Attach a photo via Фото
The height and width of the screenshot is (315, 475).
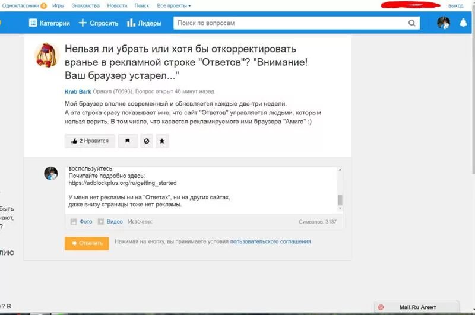point(81,222)
